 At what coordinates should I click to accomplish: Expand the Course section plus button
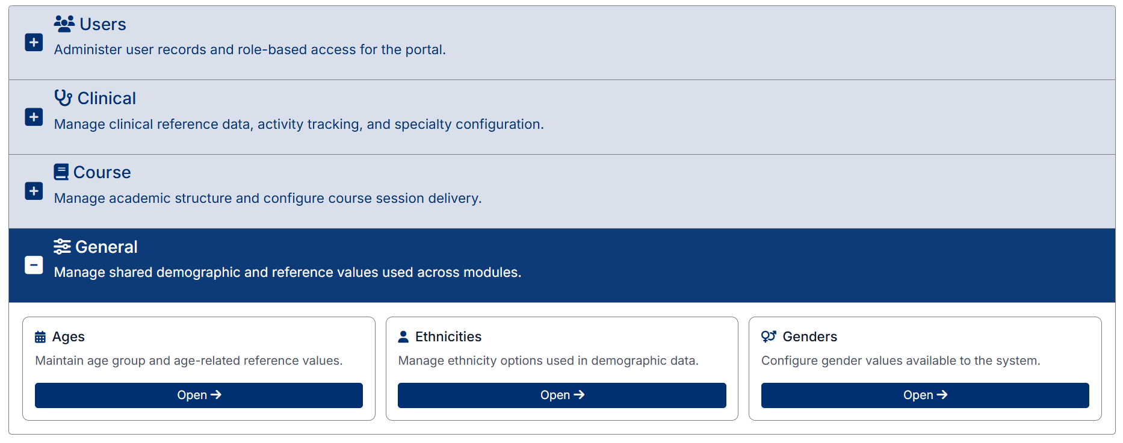[x=34, y=191]
